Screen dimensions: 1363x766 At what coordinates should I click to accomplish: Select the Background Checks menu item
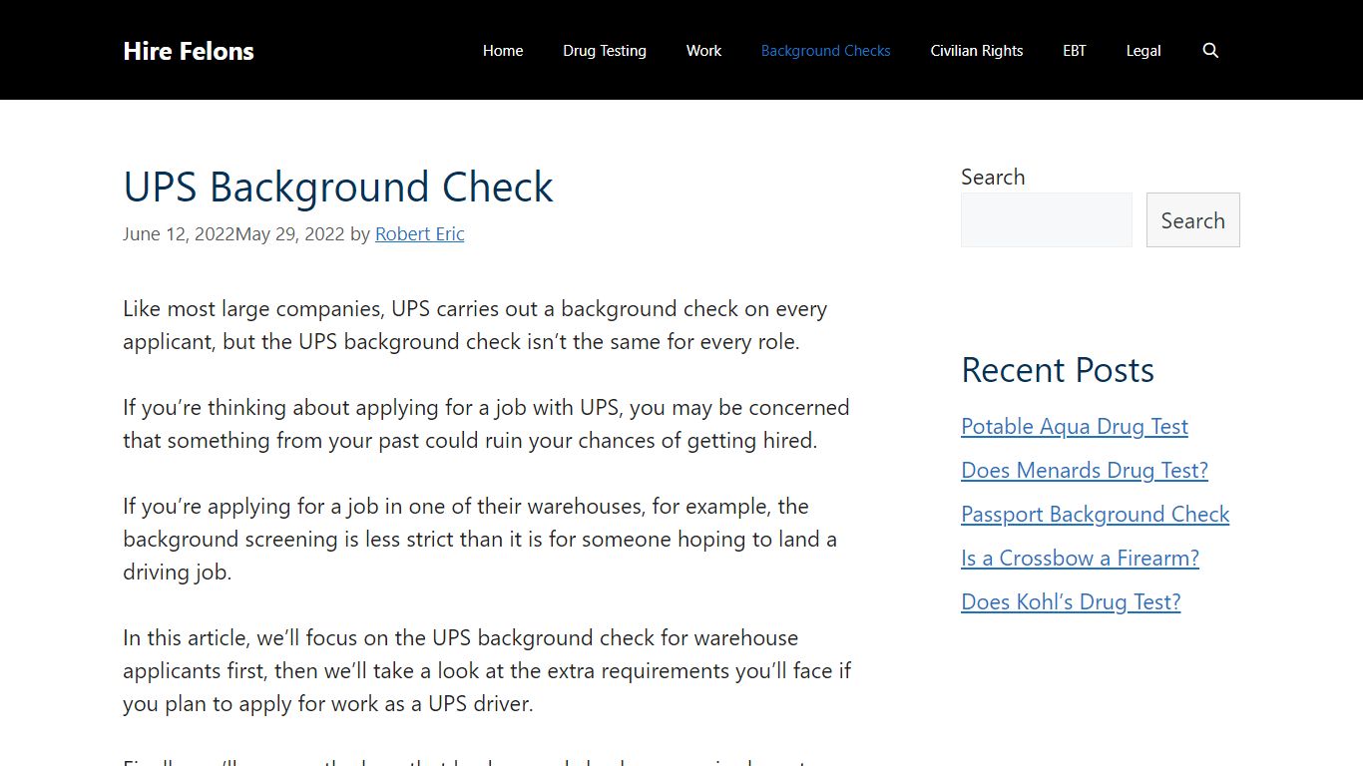click(x=826, y=51)
